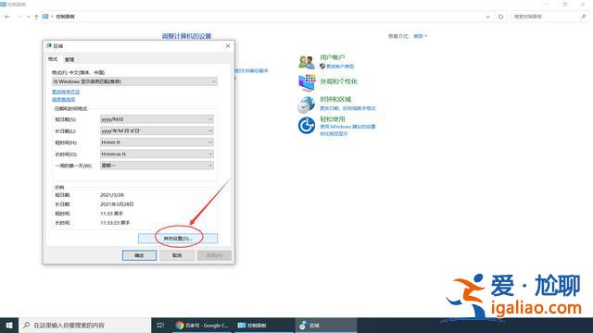The image size is (593, 333).
Task: Click the change account type link
Action: coord(340,67)
